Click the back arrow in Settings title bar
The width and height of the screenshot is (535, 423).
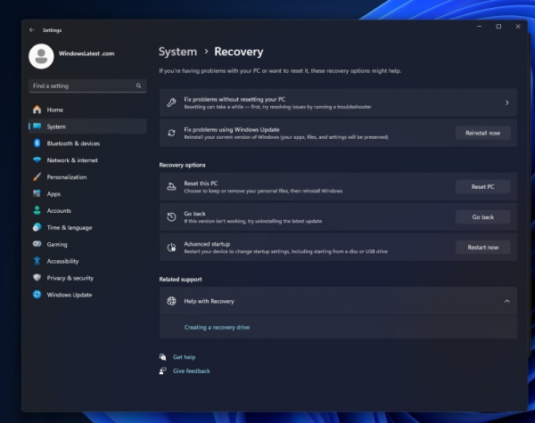[32, 30]
